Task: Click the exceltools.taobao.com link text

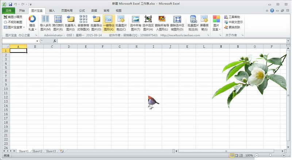Action: tap(180, 35)
